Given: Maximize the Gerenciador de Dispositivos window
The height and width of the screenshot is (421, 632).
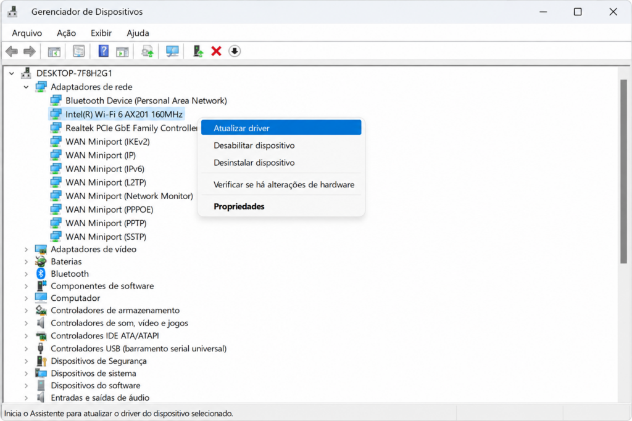Looking at the screenshot, I should pos(578,12).
